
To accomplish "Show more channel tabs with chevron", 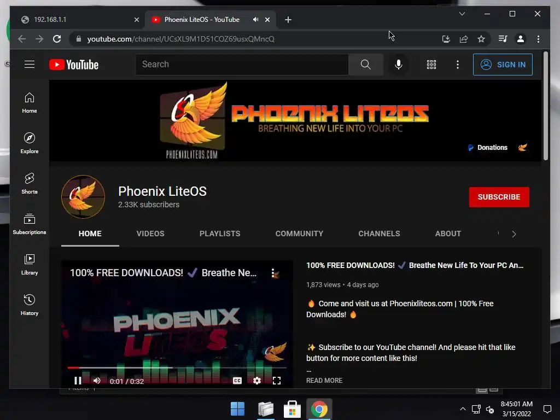I will tap(514, 234).
